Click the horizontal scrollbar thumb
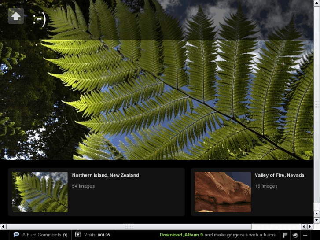320x240 pixels. 129,226
